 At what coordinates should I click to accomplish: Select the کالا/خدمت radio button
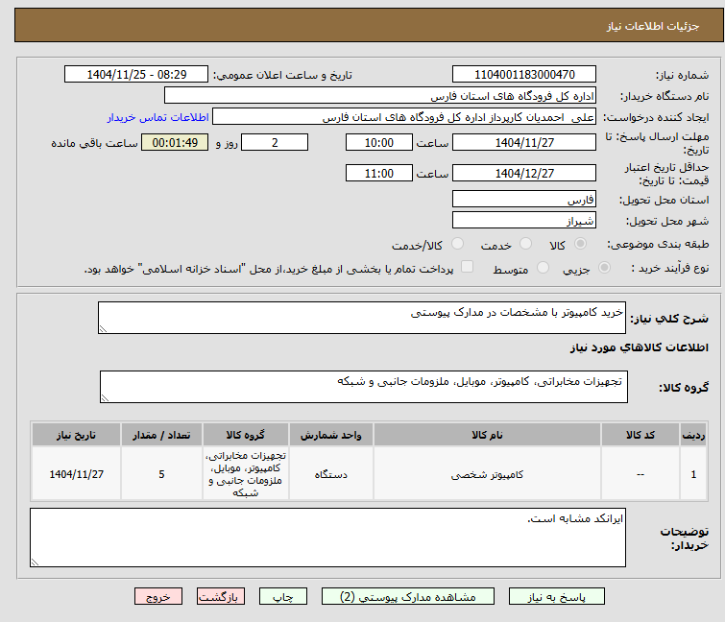(457, 244)
